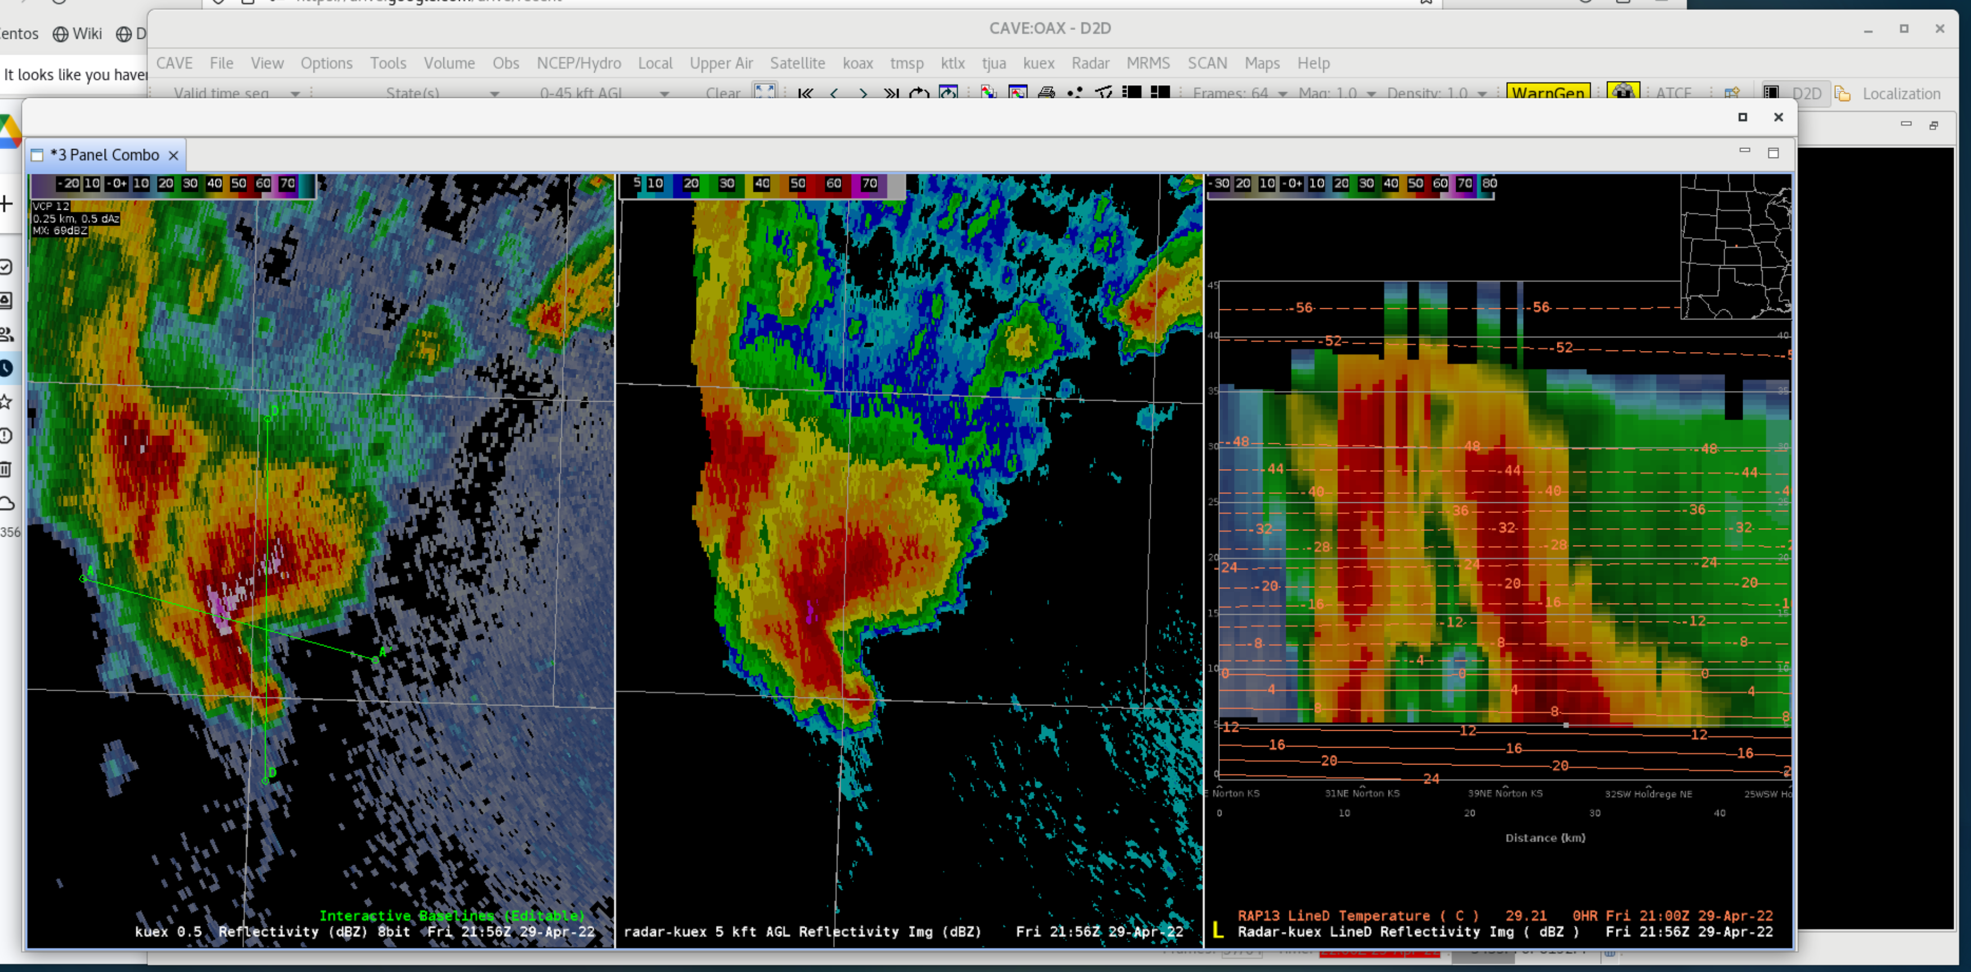Screen dimensions: 1971x972
Task: Toggle frame looping icon
Action: (920, 93)
